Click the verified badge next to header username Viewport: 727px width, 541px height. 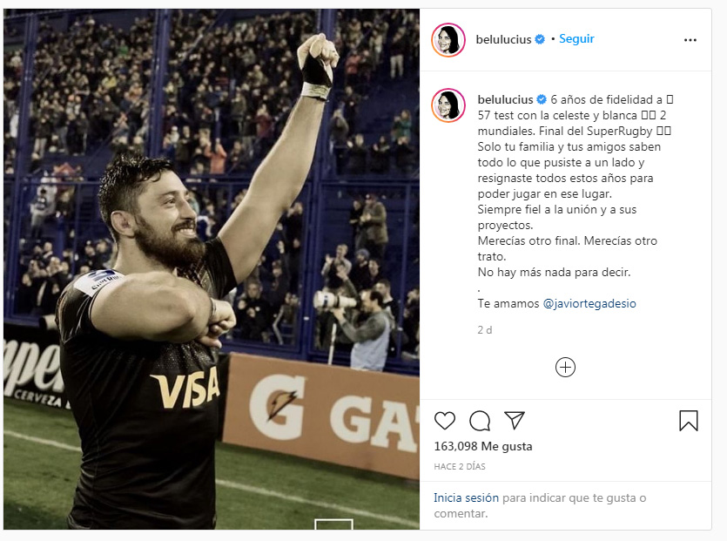540,39
